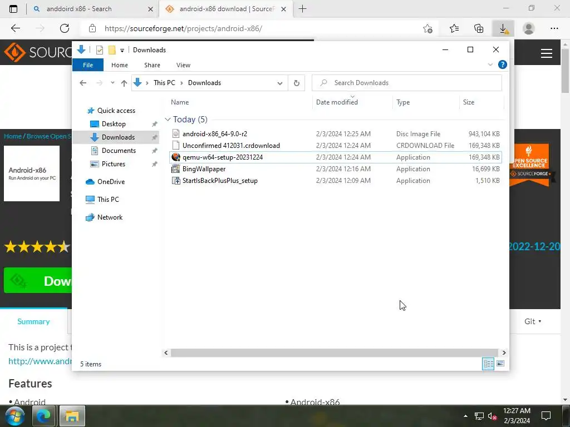Open new tab in Edge

pyautogui.click(x=302, y=9)
